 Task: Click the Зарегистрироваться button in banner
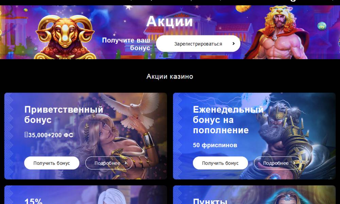(x=198, y=44)
